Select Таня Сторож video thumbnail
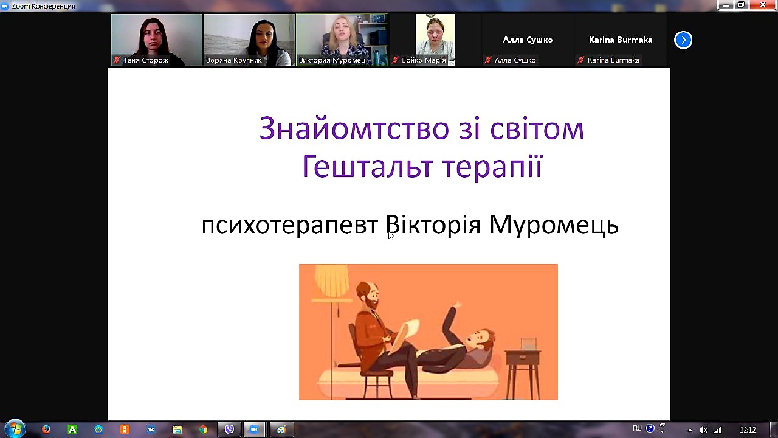The height and width of the screenshot is (438, 778). click(157, 40)
